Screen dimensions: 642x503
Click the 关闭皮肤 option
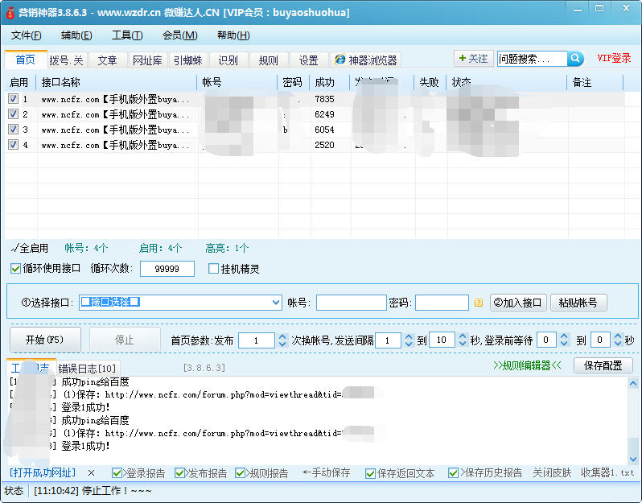point(552,473)
